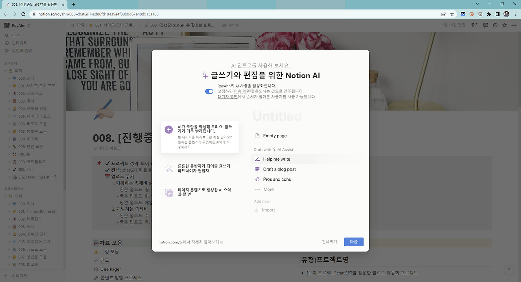The height and width of the screenshot is (282, 521).
Task: Open 099. 포트폴리오 page in sidebar
Action: [32, 162]
